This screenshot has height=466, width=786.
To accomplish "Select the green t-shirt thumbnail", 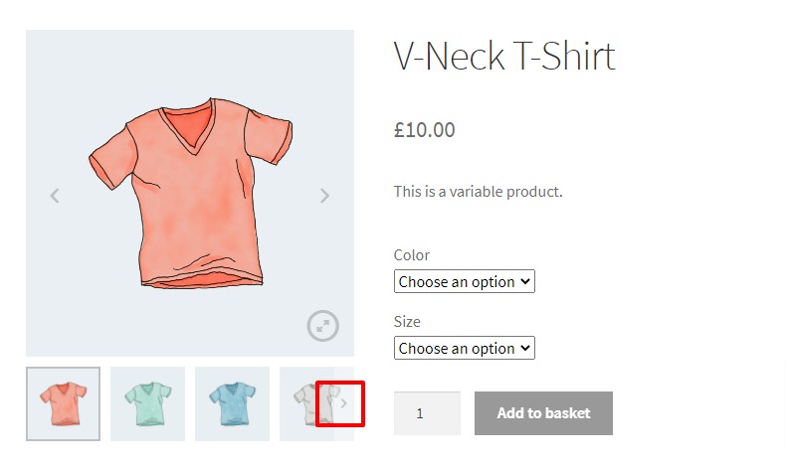I will coord(147,403).
